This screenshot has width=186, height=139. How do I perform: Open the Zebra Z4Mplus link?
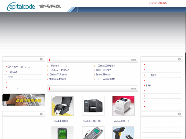106,66
